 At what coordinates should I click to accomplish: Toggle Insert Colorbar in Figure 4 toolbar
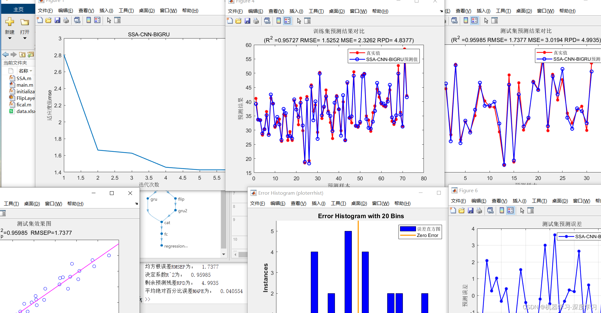coord(279,21)
